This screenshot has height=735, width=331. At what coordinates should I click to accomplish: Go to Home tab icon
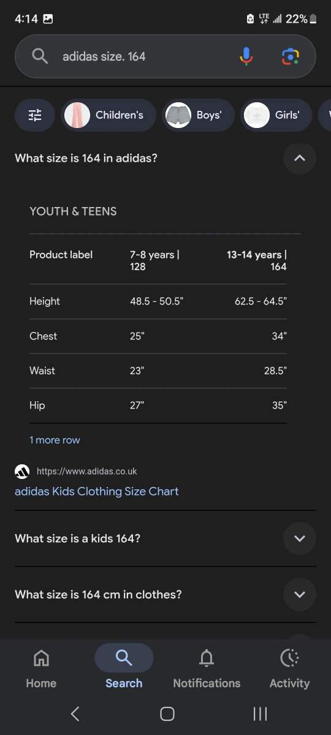pyautogui.click(x=41, y=658)
